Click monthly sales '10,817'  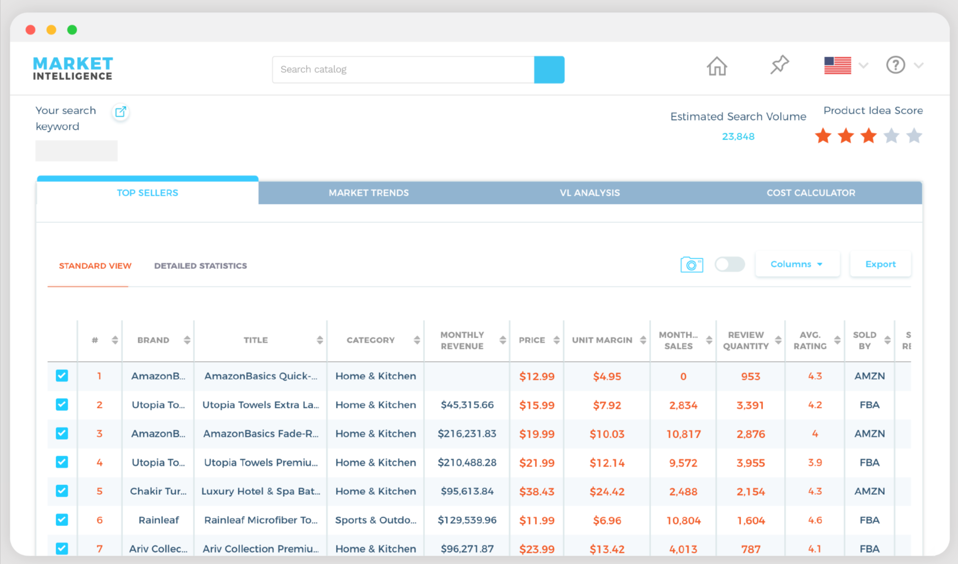(683, 434)
